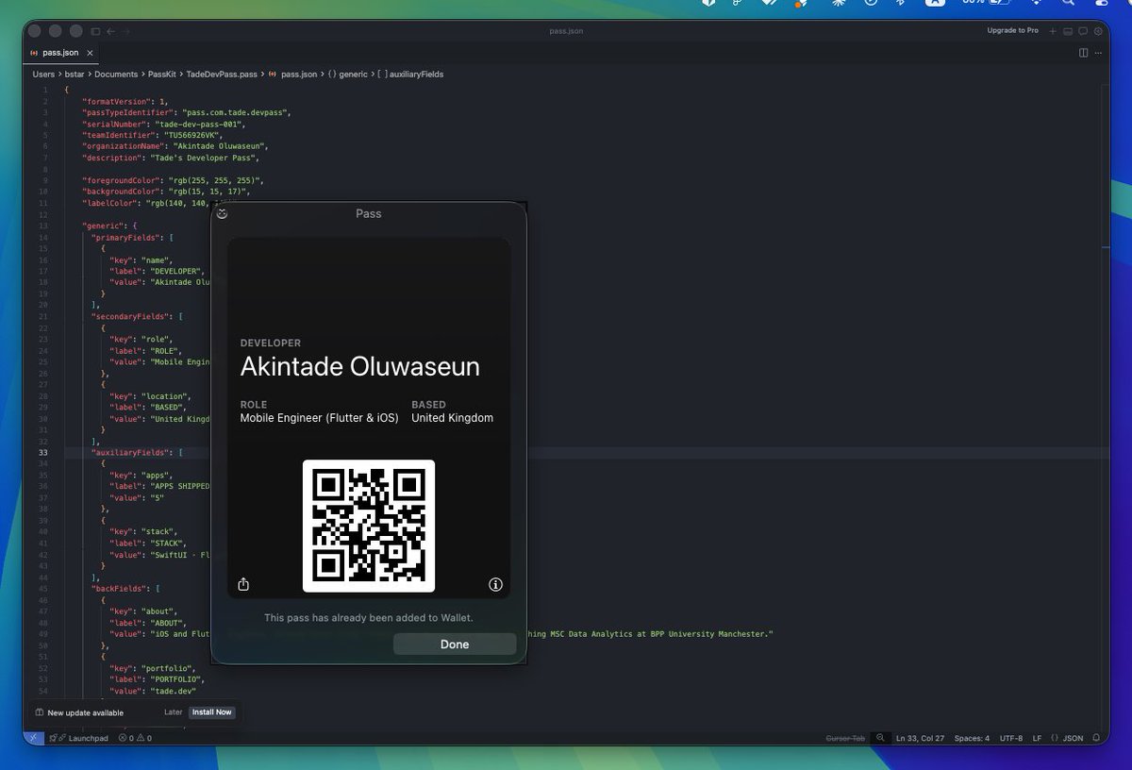Click the remote window icon in status bar
The height and width of the screenshot is (770, 1132).
coord(33,738)
